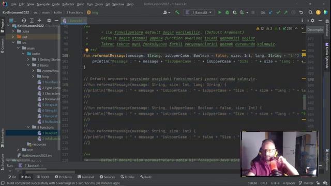Push commits with the Git arrow icon
The image size is (331, 186).
click(285, 12)
